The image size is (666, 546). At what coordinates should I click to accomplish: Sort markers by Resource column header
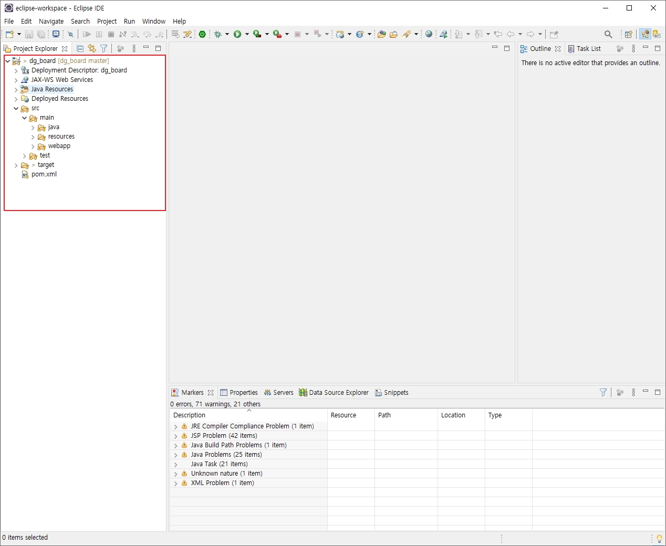coord(351,415)
